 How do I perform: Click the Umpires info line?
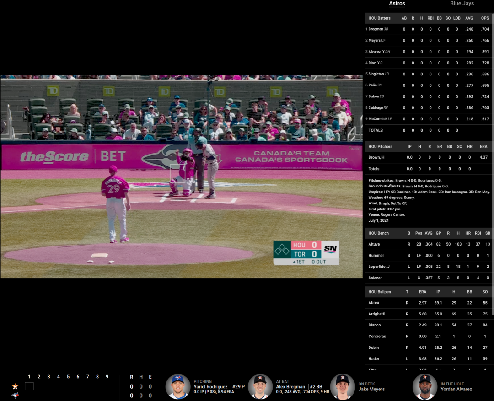(429, 192)
